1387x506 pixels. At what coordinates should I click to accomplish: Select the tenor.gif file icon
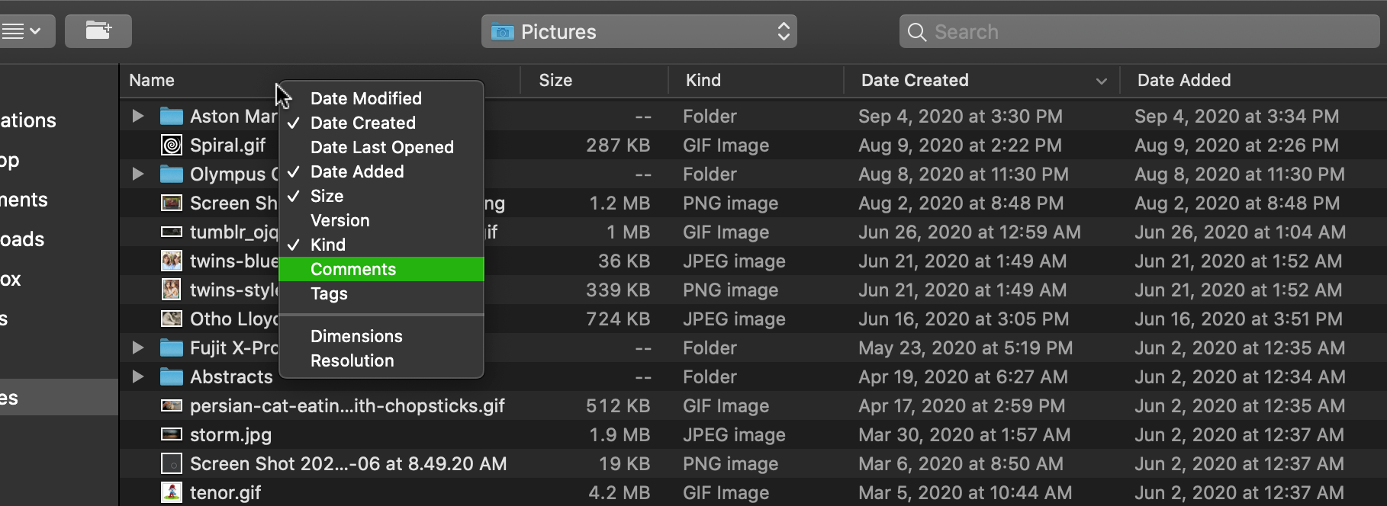pos(172,492)
